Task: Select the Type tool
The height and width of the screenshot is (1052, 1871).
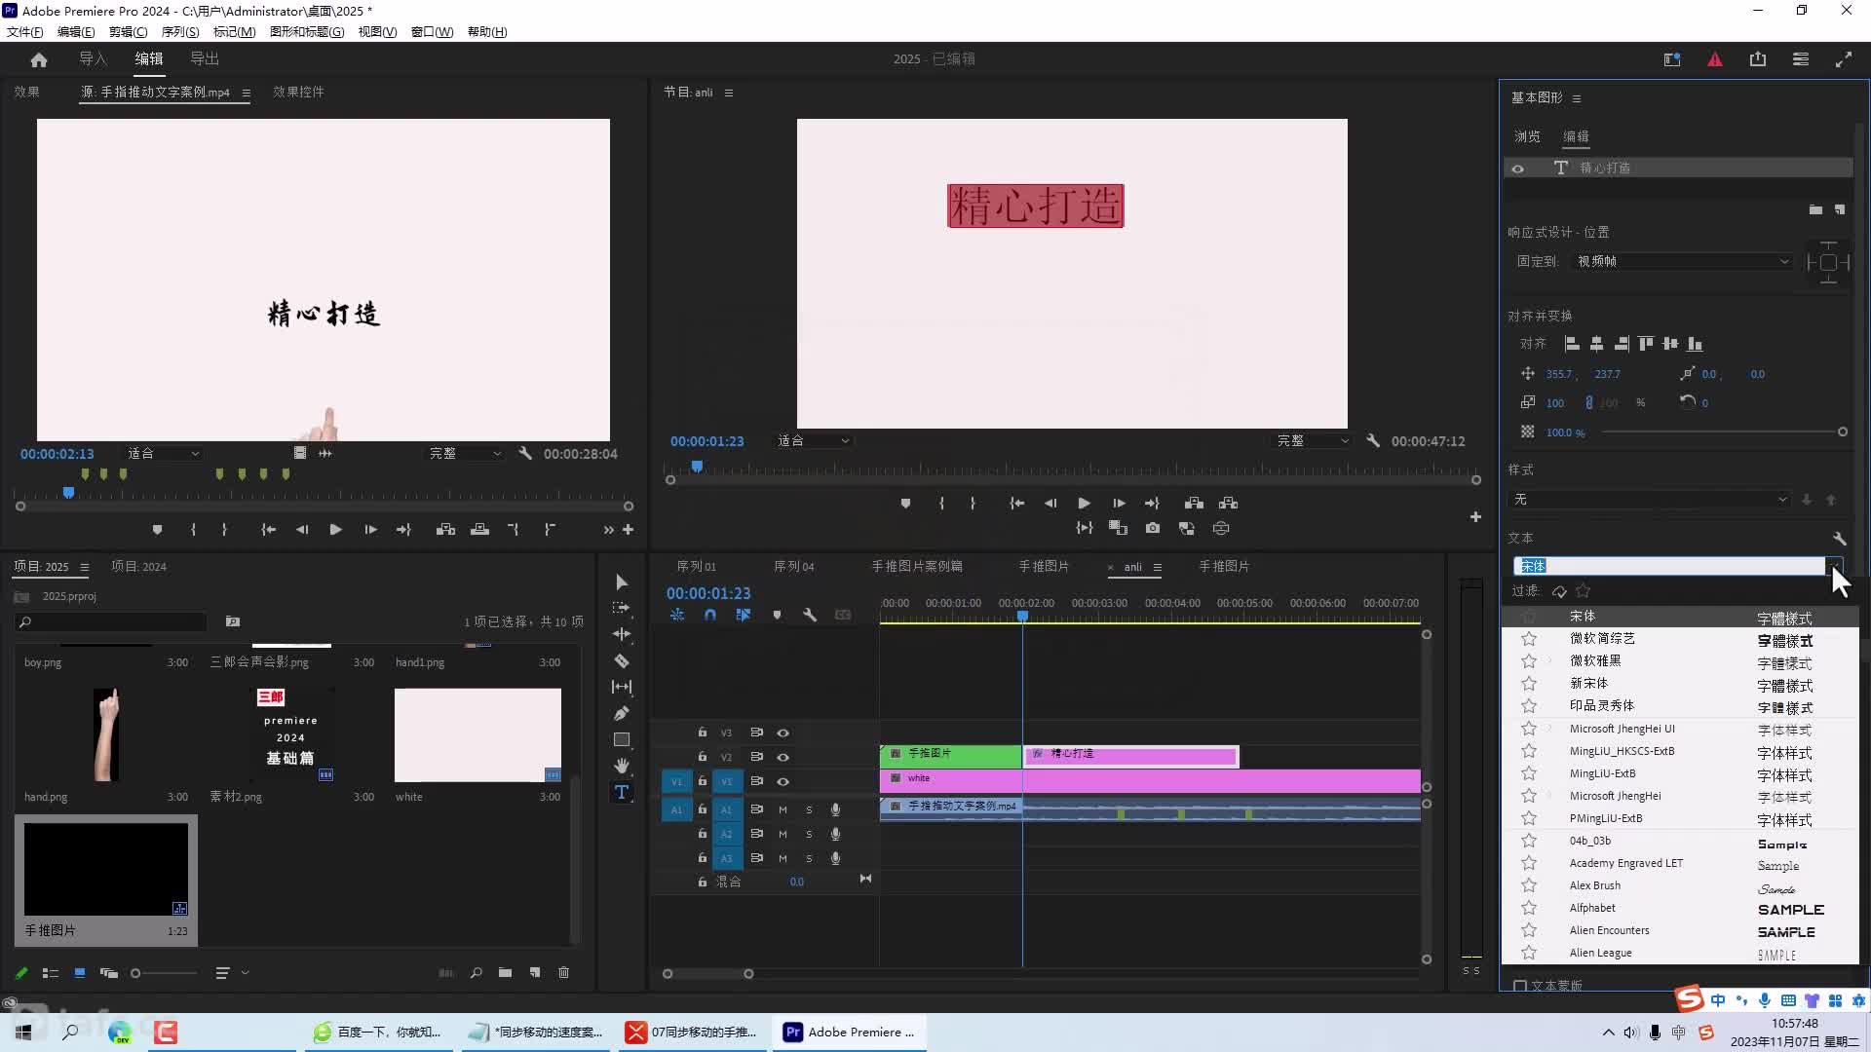Action: pos(622,792)
